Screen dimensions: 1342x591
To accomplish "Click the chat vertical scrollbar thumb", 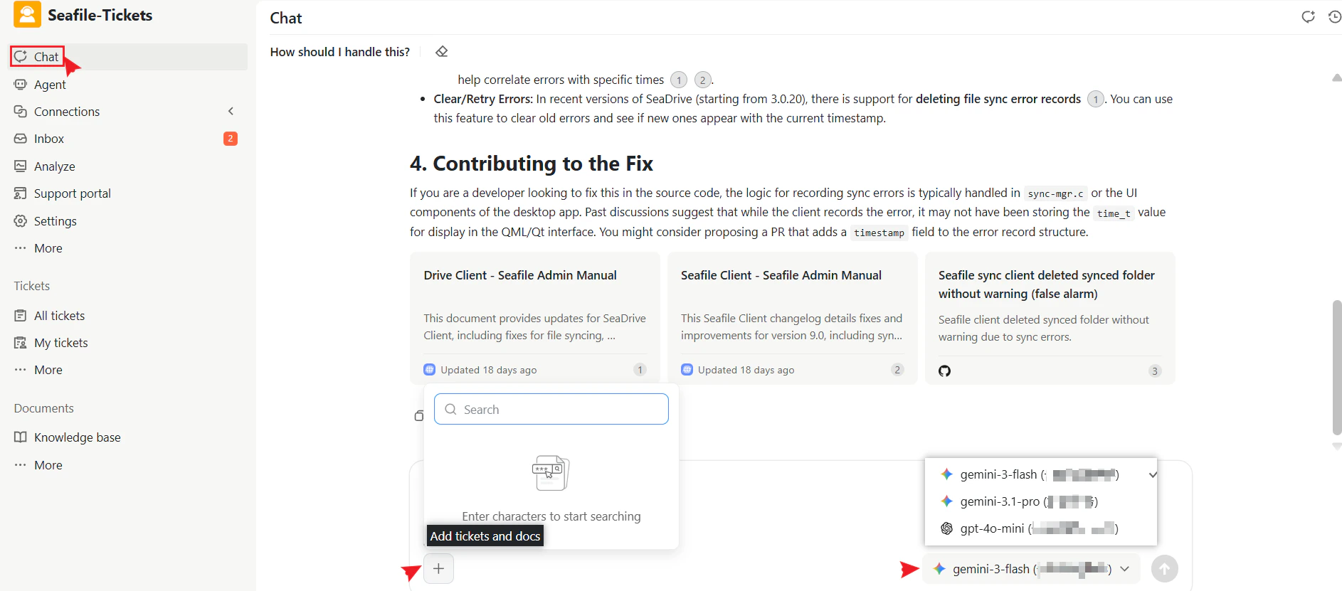I will click(1336, 366).
